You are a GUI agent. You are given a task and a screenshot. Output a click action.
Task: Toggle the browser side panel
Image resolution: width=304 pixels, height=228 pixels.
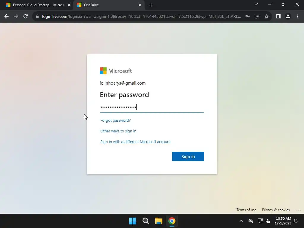point(278,17)
